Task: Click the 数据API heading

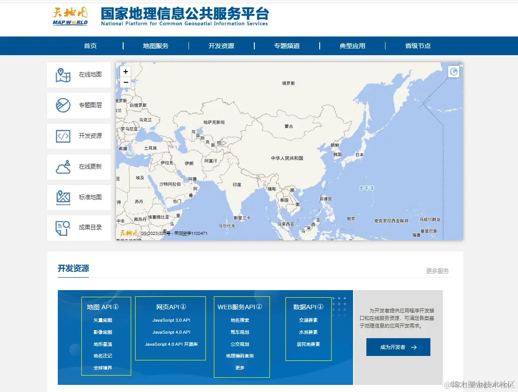Action: point(305,307)
